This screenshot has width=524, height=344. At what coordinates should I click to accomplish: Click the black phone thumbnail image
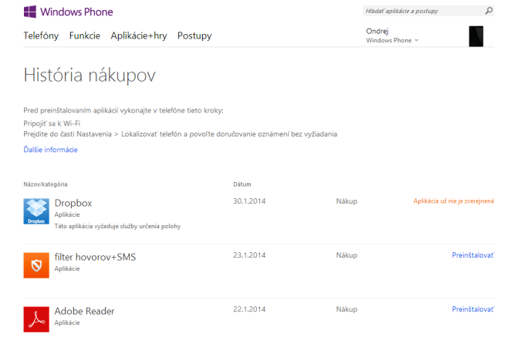tap(476, 36)
